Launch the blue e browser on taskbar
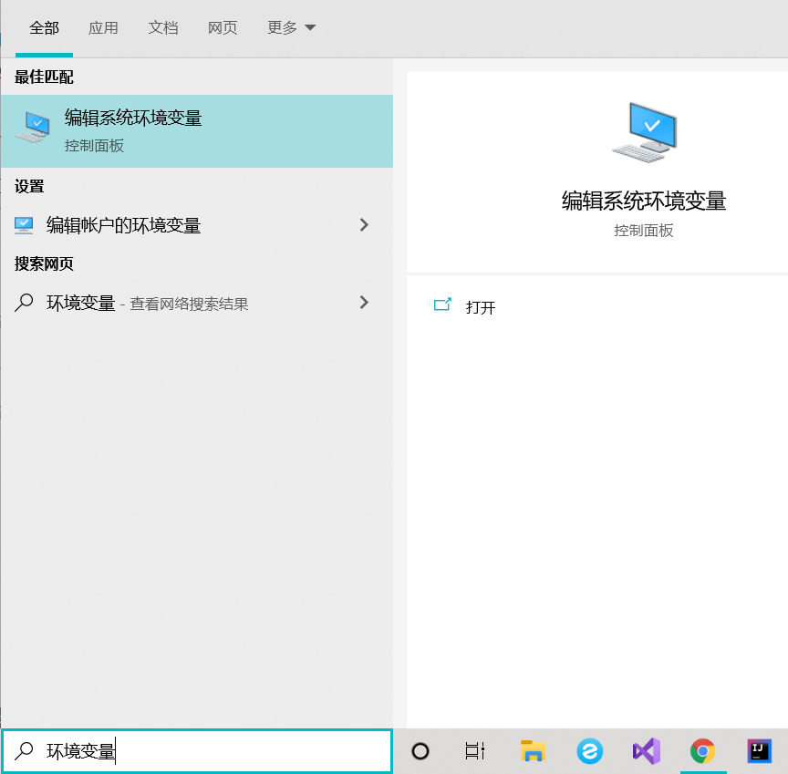Viewport: 788px width, 774px height. pos(589,751)
